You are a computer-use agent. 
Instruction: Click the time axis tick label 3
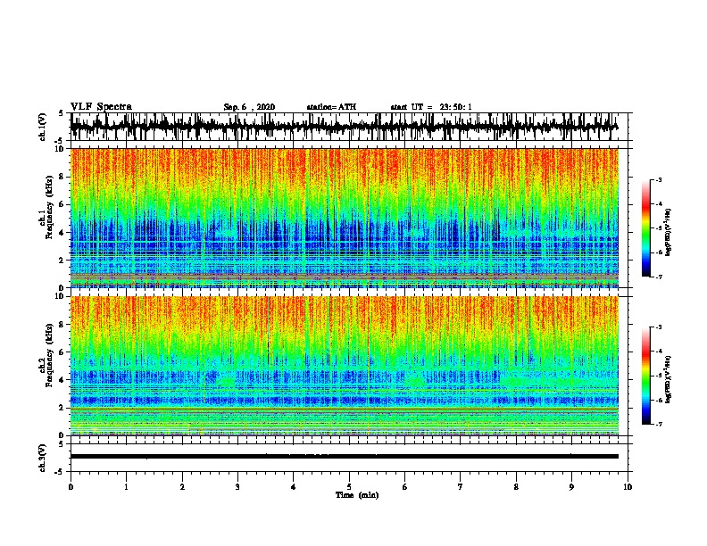pyautogui.click(x=237, y=487)
